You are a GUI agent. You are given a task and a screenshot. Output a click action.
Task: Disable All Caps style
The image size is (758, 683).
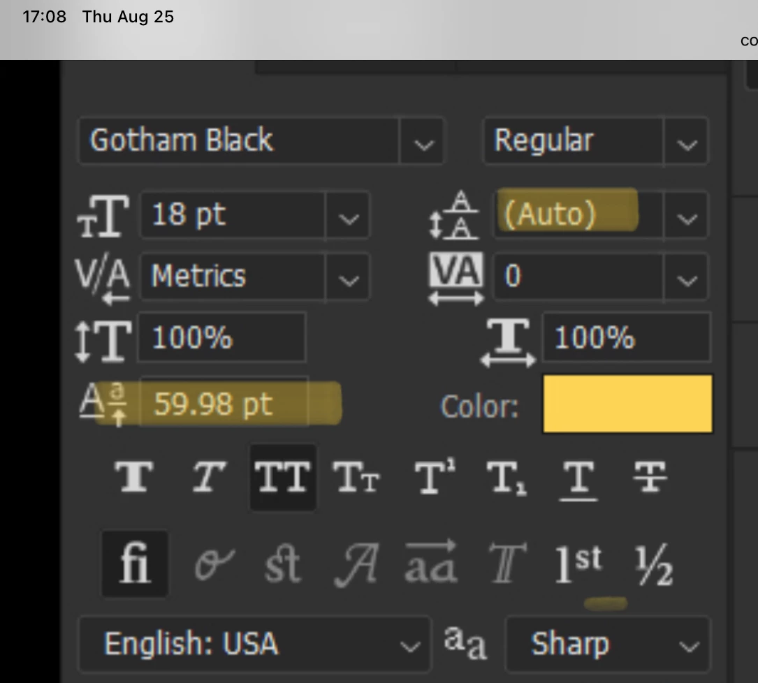283,477
